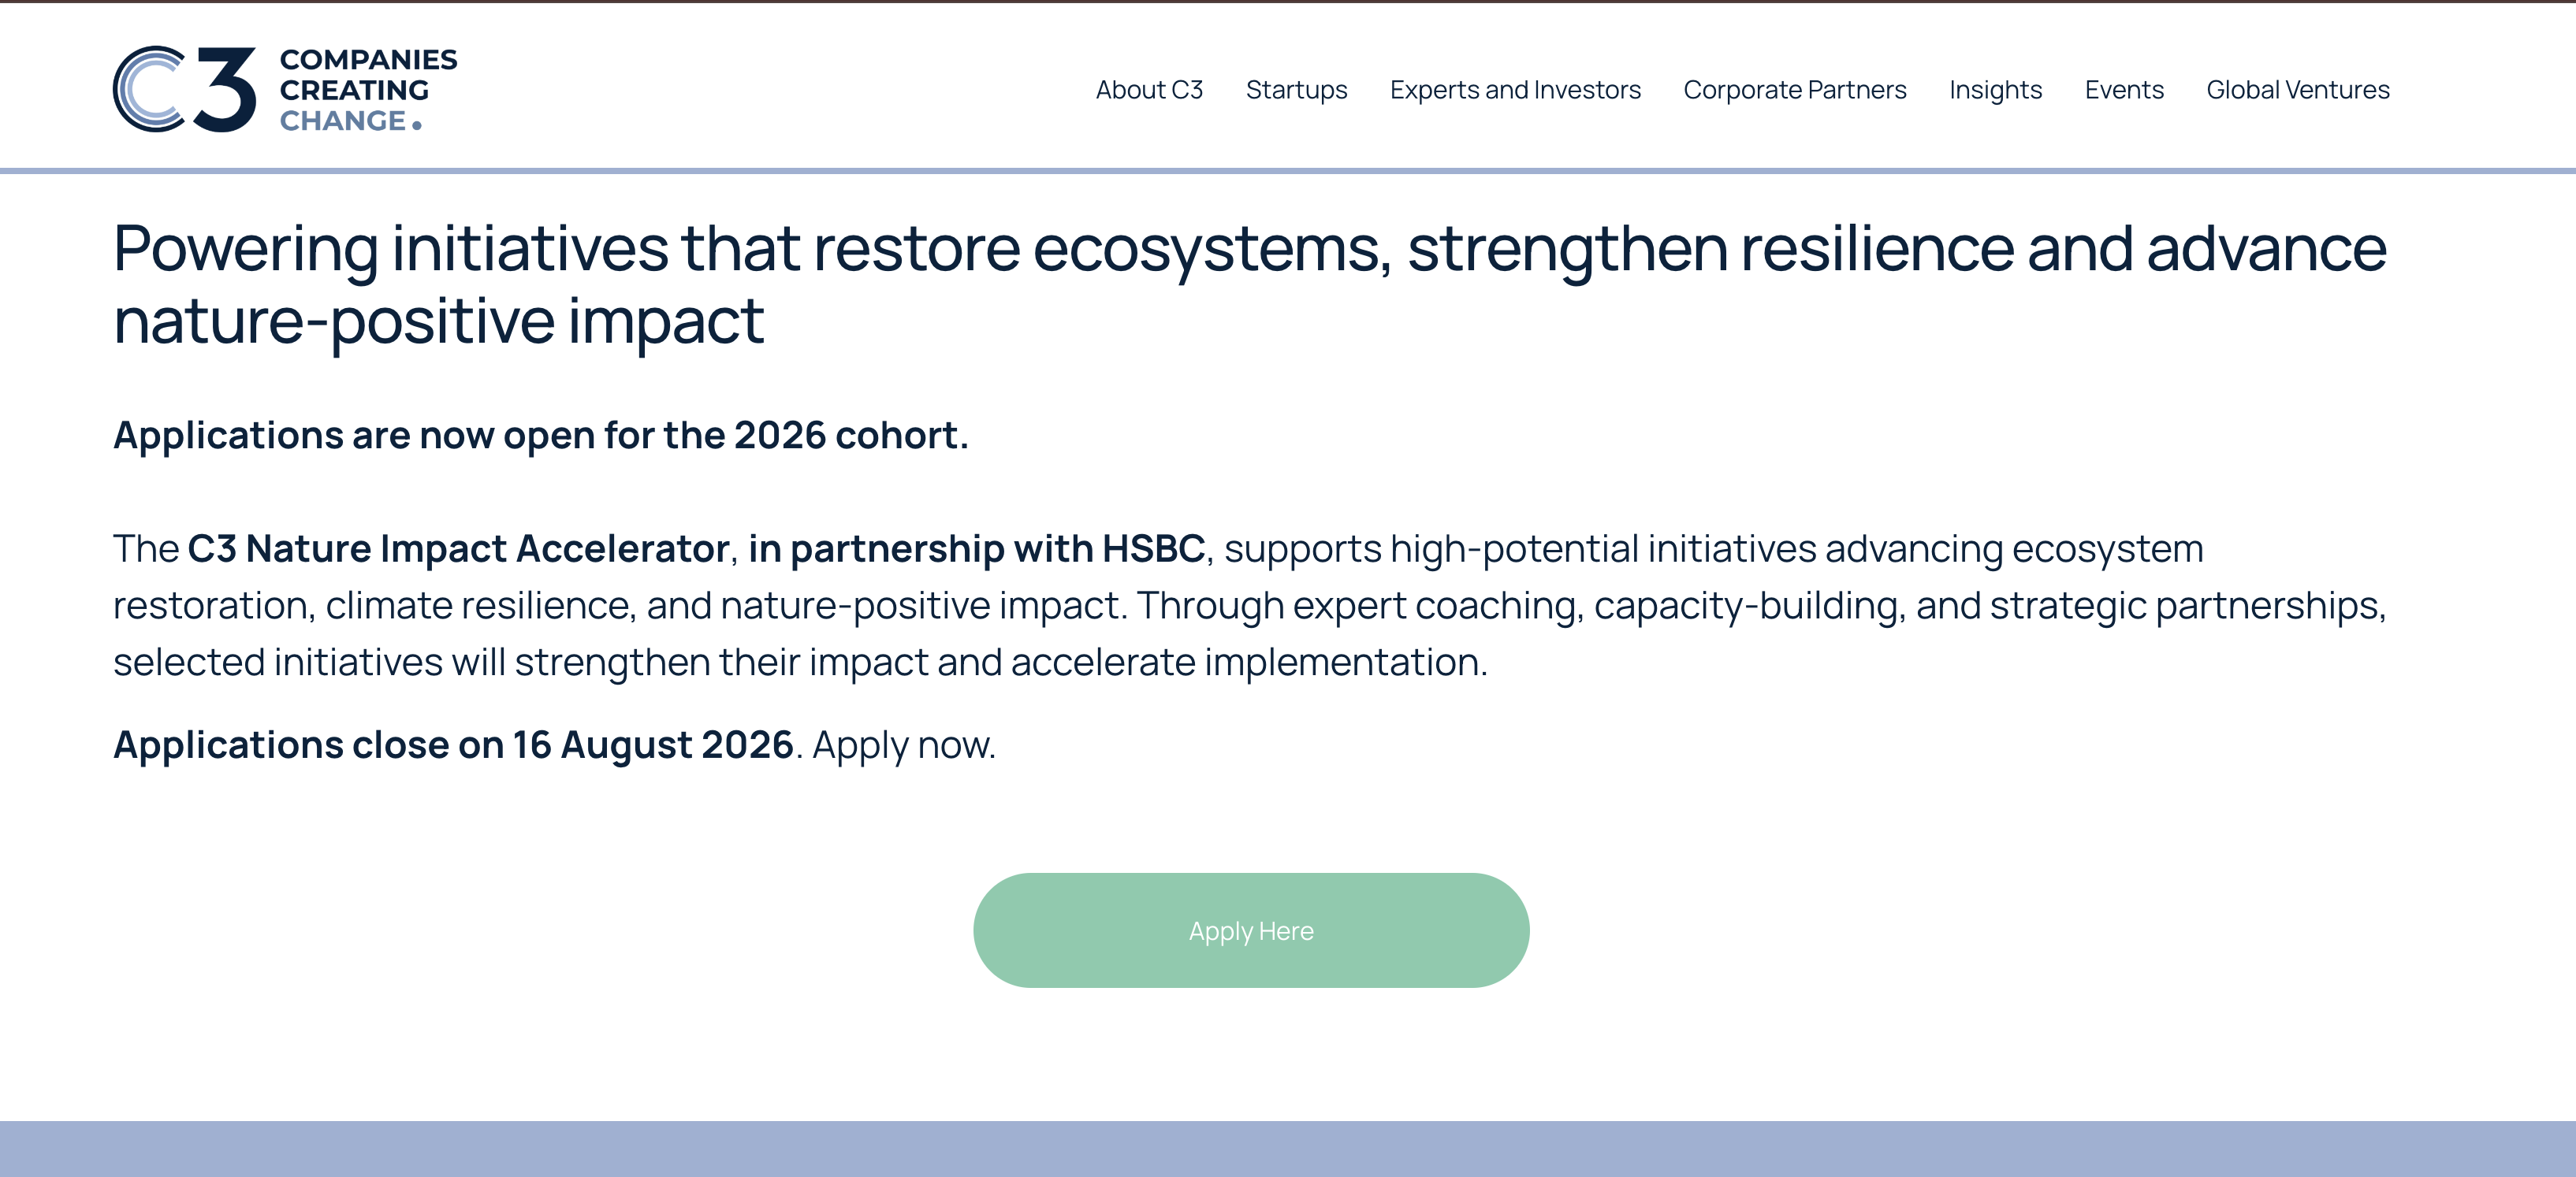Click the 16 August 2026 deadline text
Viewport: 2576px width, 1177px height.
[653, 745]
